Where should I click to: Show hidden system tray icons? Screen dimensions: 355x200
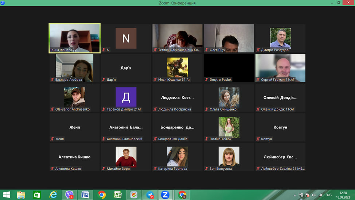click(295, 195)
